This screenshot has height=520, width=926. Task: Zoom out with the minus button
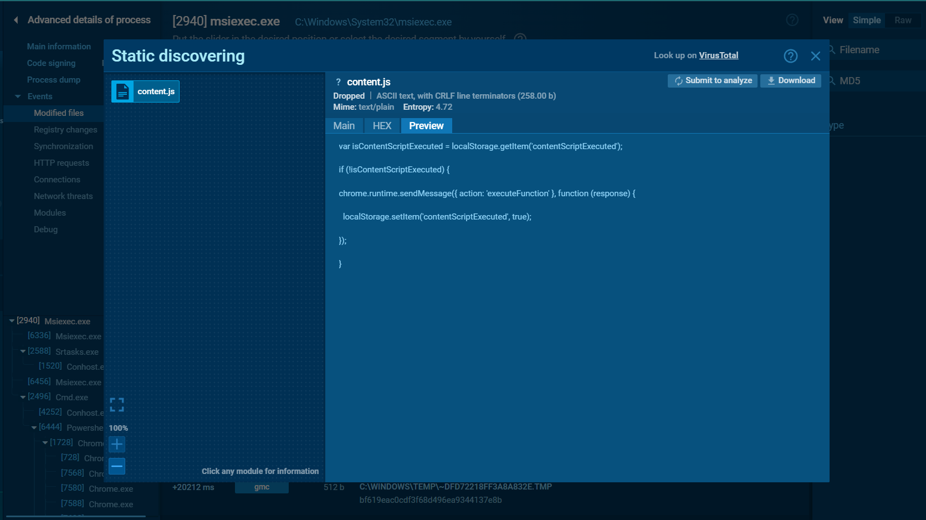117,466
